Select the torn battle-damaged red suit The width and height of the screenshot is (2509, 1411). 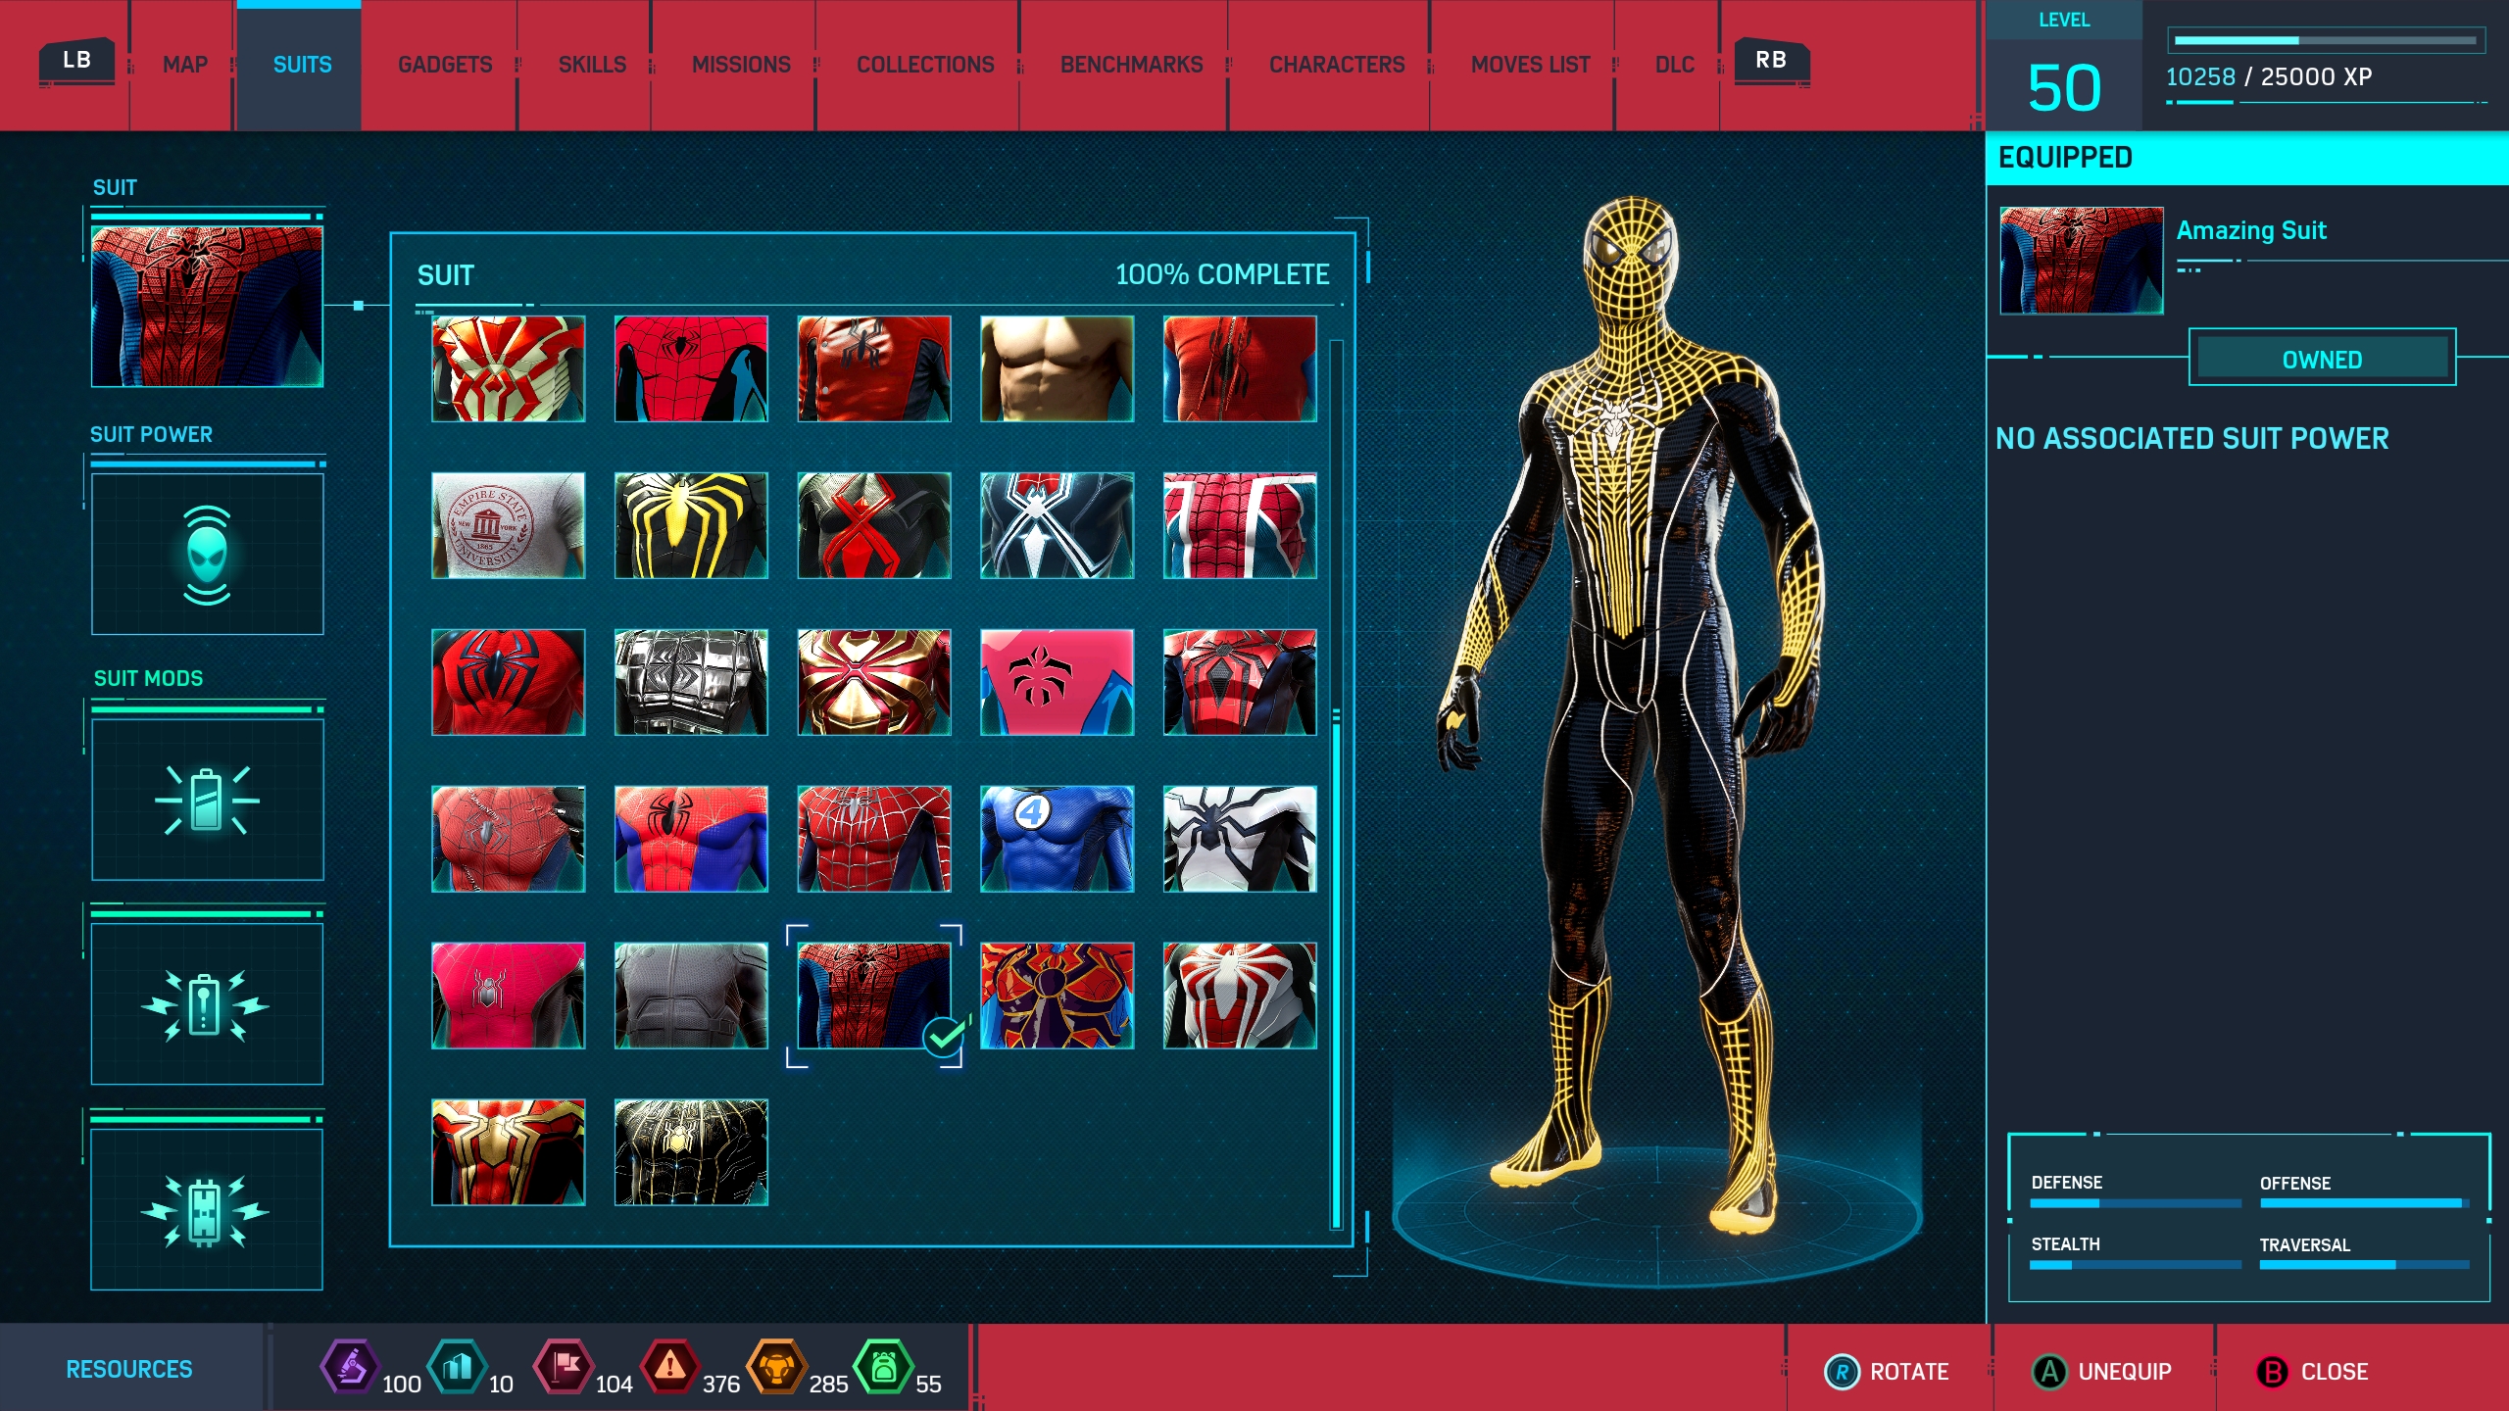(x=508, y=839)
